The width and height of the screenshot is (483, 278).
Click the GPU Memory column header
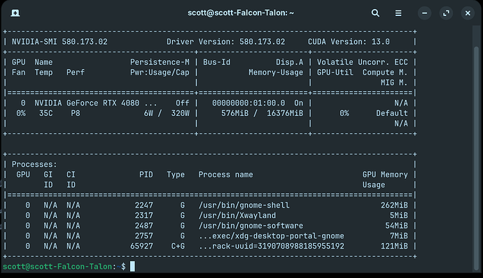pos(385,175)
